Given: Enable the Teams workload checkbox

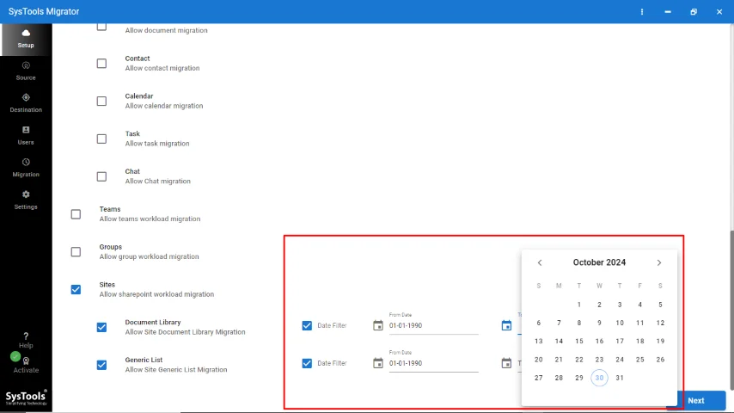Looking at the screenshot, I should coord(76,214).
